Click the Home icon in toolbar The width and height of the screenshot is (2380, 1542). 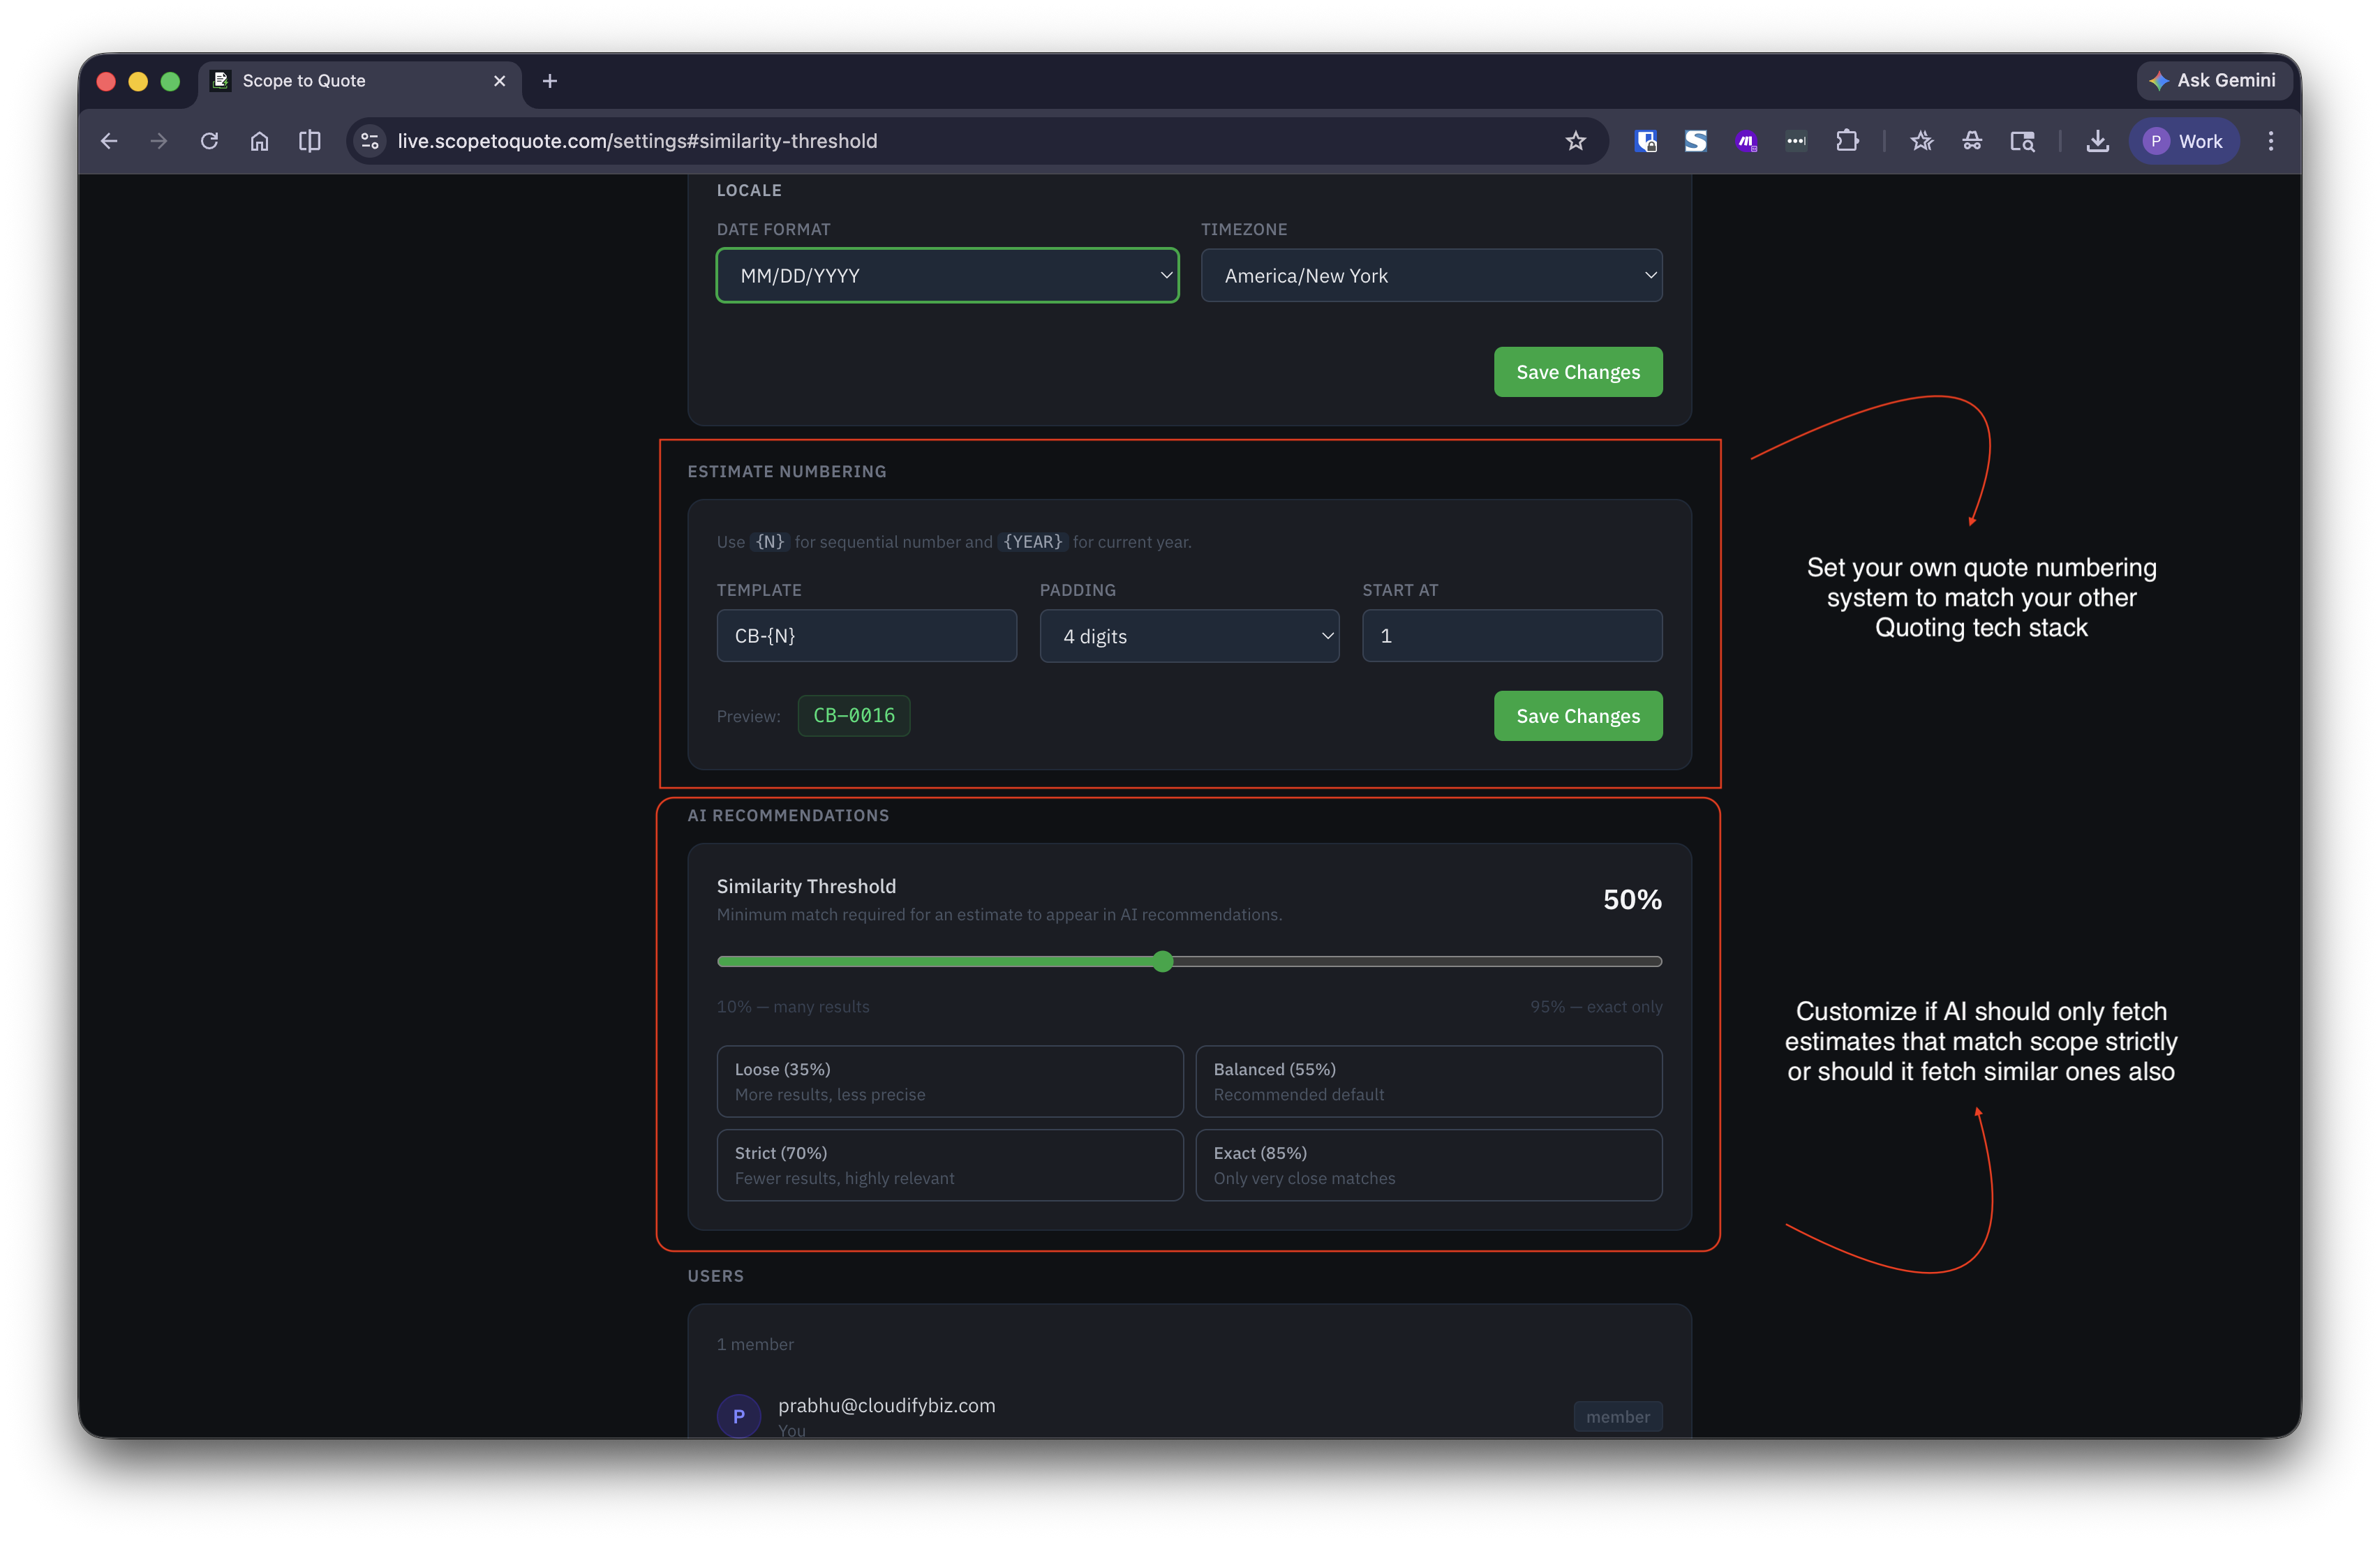pos(259,141)
